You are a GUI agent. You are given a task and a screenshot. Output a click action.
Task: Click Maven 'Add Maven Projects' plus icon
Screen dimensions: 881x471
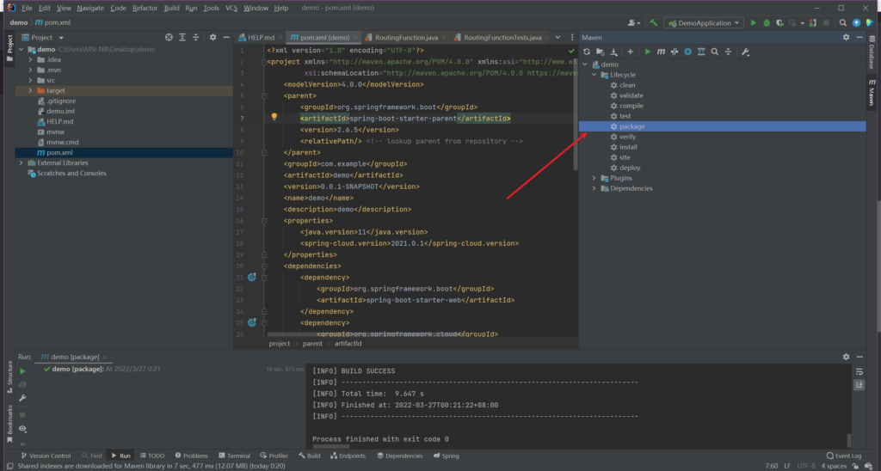tap(630, 52)
